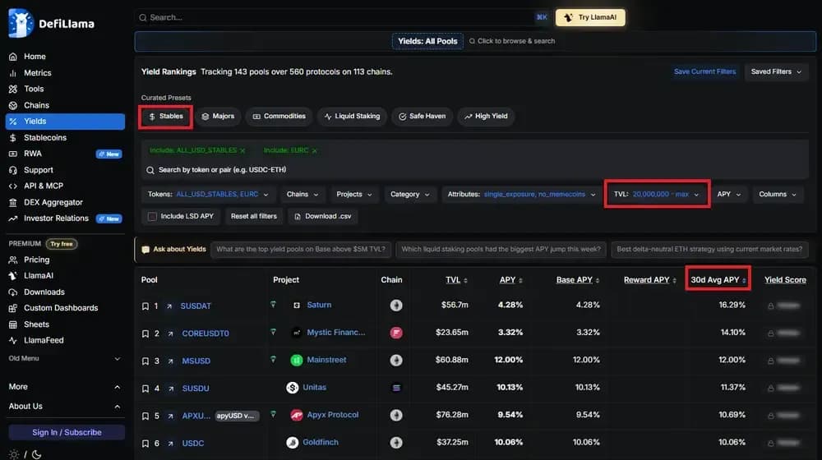Open the Saved Filters dropdown
Viewport: 822px width, 460px height.
point(776,71)
